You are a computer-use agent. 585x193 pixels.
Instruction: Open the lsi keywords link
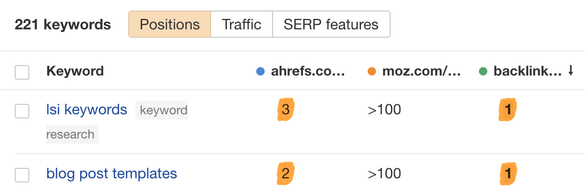(87, 110)
